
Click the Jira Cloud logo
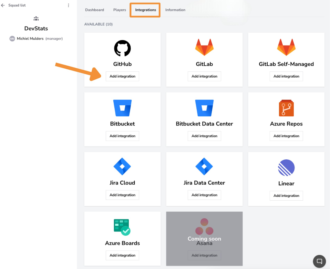coord(122,166)
